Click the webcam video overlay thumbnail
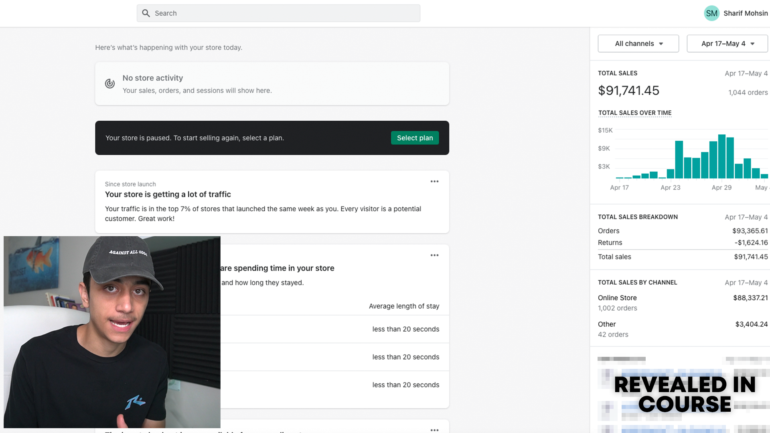Screen dimensions: 770x433 (x=112, y=332)
